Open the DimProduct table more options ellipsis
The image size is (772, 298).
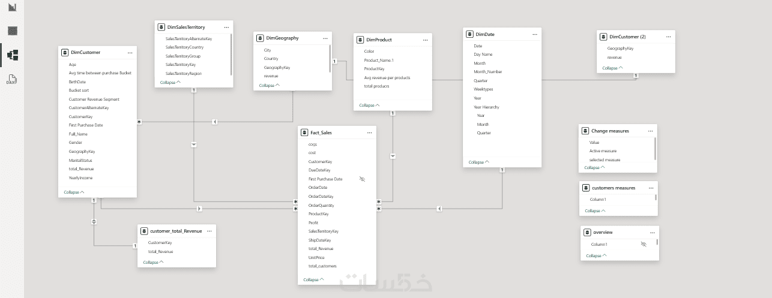coord(426,40)
